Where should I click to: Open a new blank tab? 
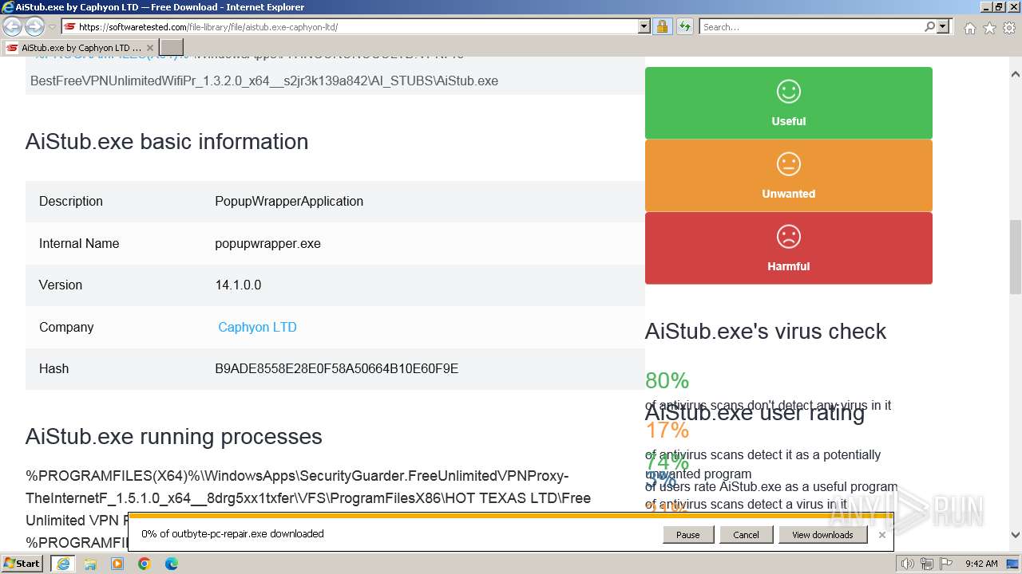(x=172, y=48)
